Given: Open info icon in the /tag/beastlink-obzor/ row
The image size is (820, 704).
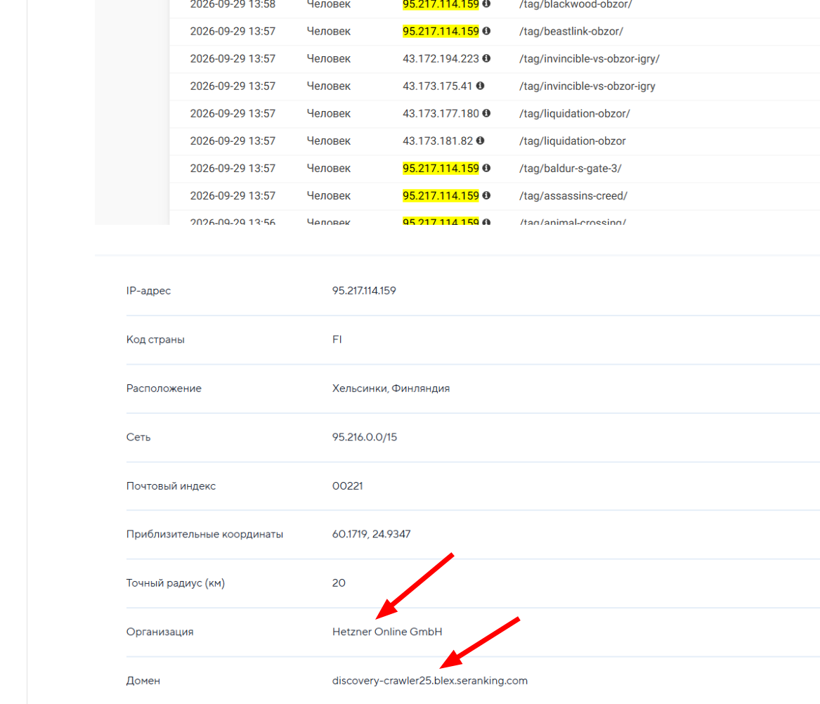Looking at the screenshot, I should (x=486, y=31).
